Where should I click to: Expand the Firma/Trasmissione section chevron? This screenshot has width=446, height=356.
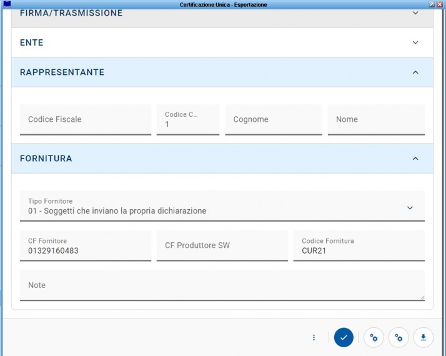(415, 12)
